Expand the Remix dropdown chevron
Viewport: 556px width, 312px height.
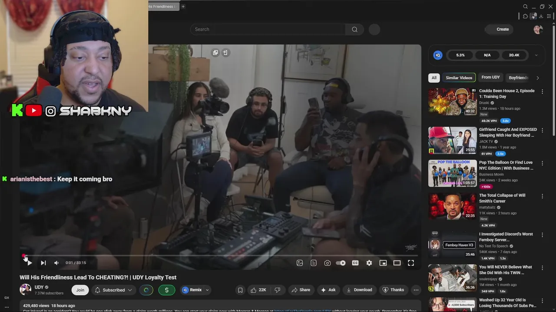207,290
